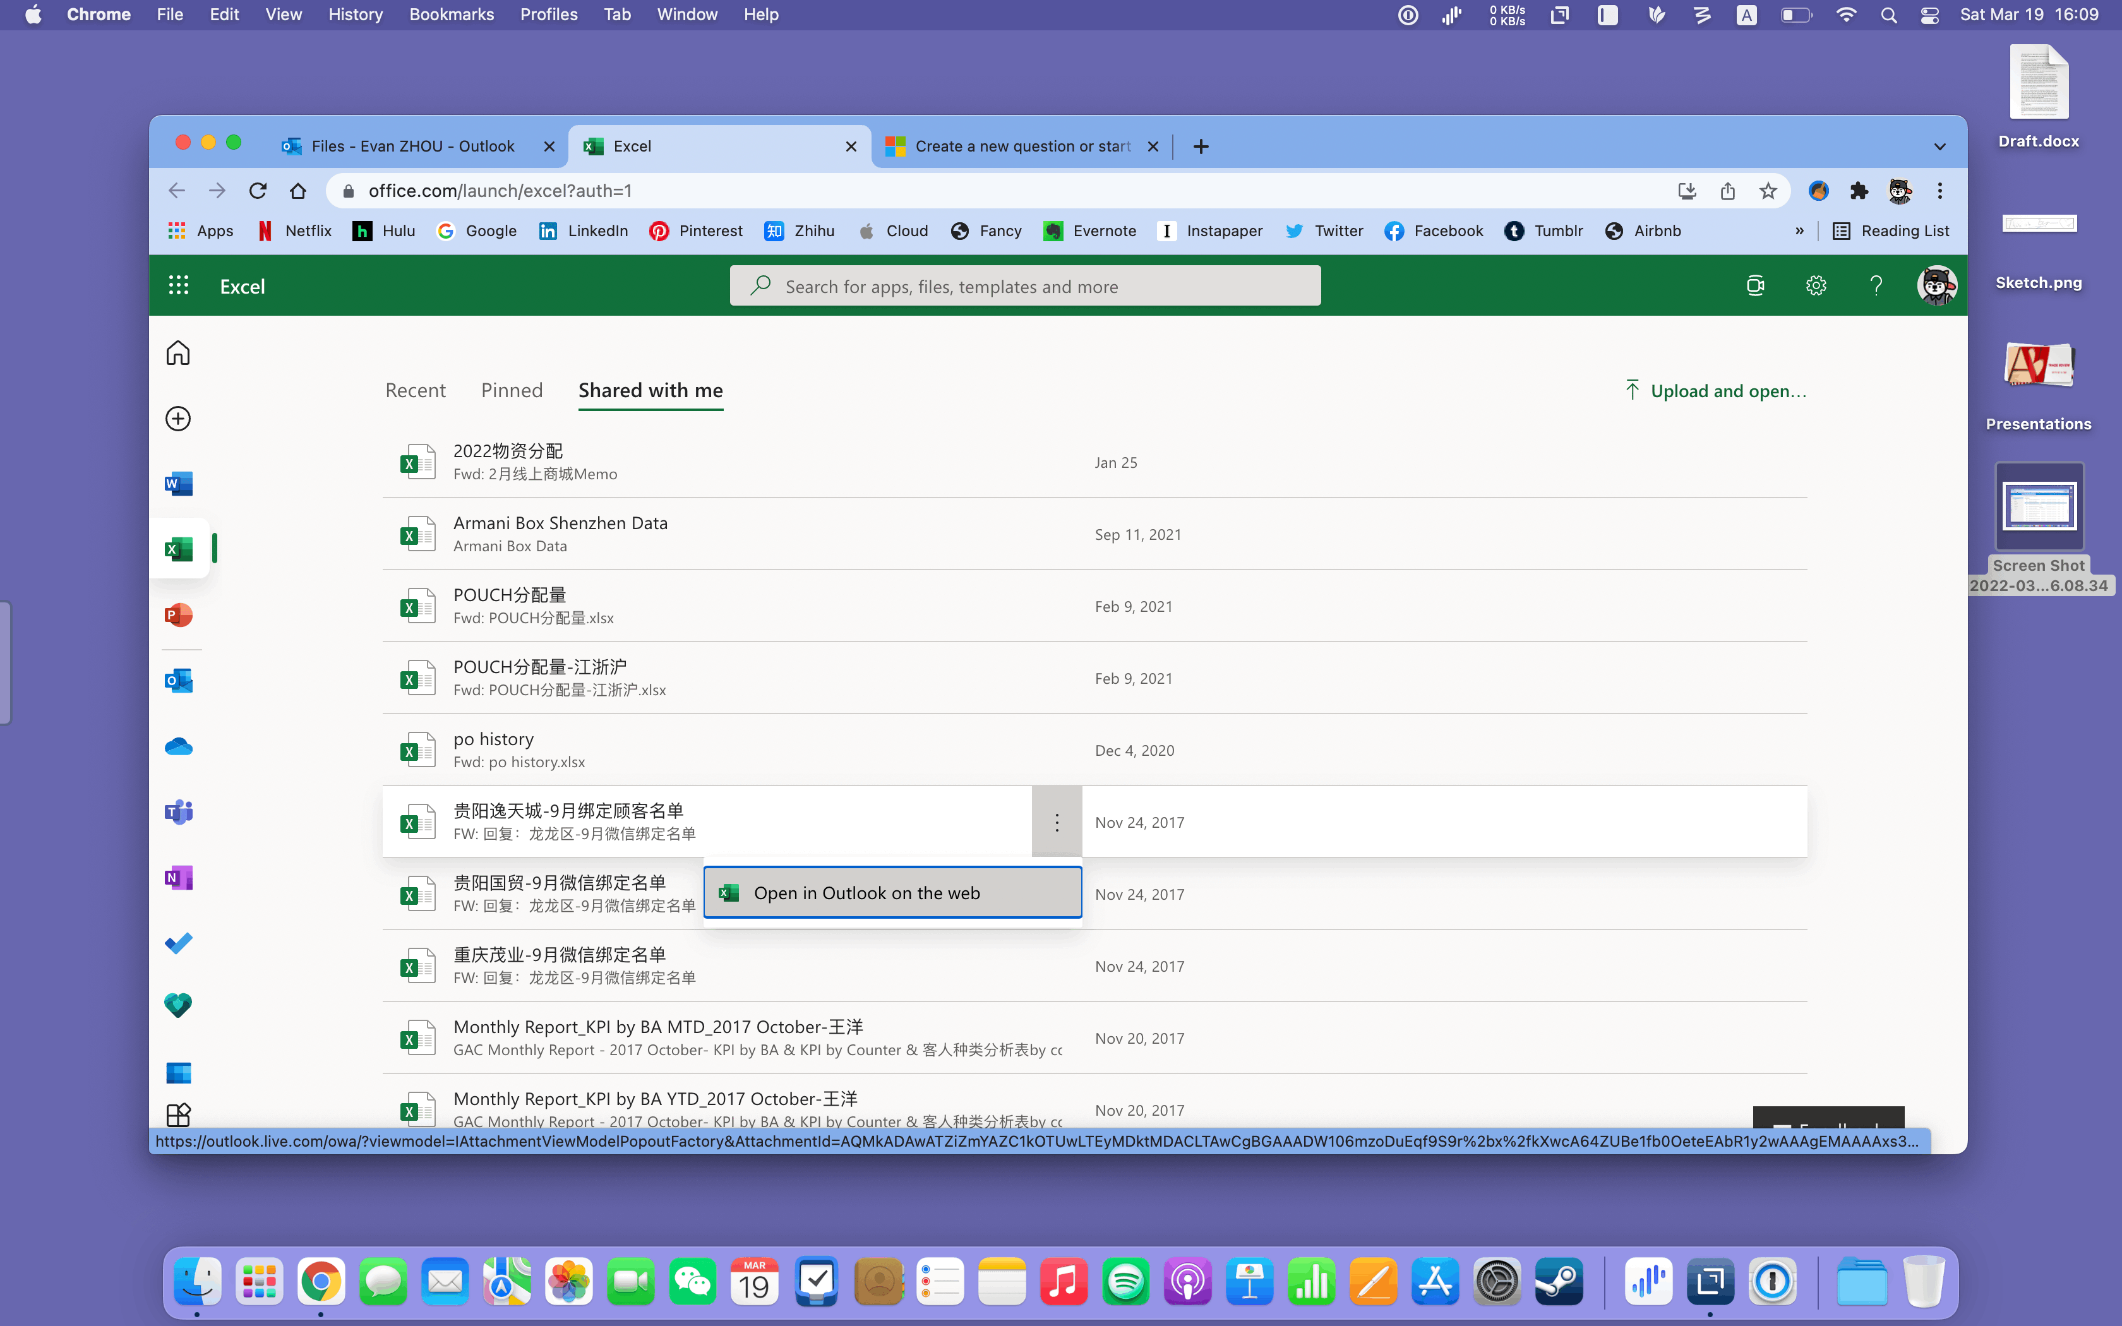
Task: Switch to the Recent tab
Action: (x=416, y=390)
